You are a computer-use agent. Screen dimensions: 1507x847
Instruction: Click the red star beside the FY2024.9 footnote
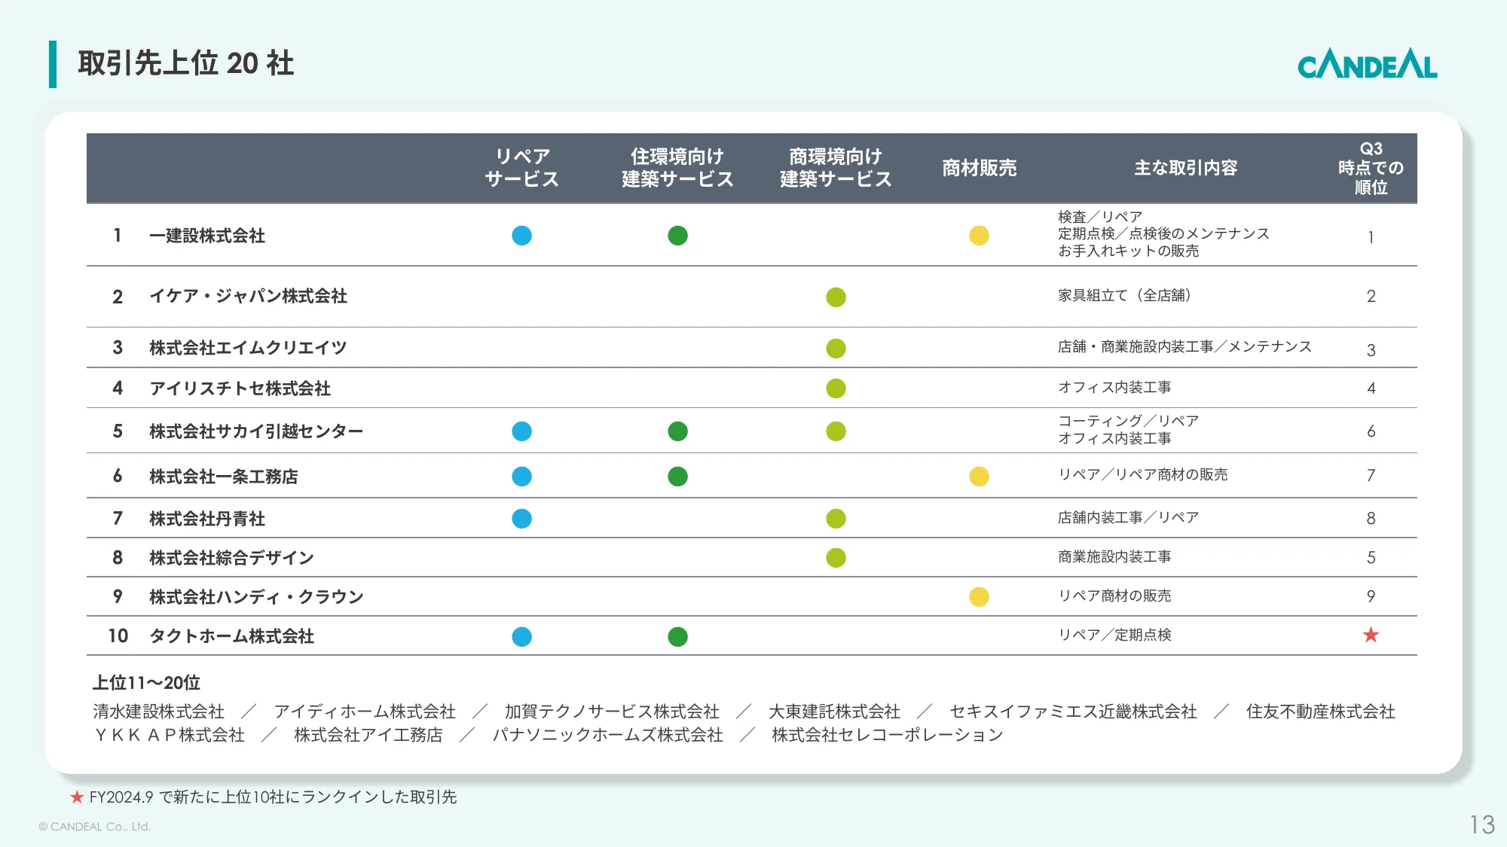click(x=77, y=797)
